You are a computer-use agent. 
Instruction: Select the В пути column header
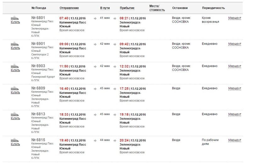pos(105,8)
